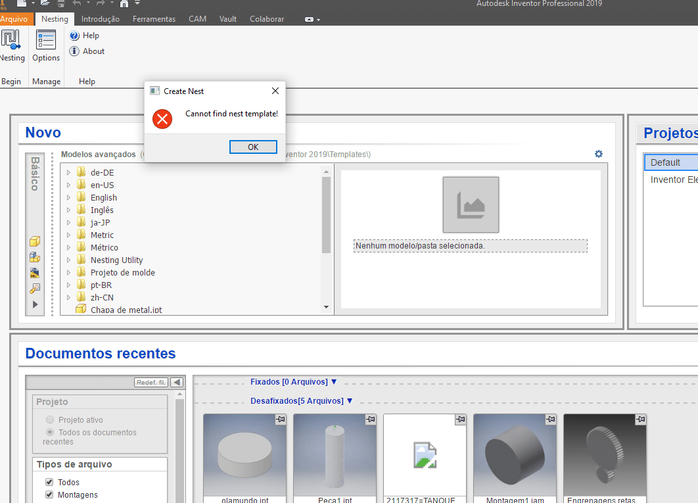698x503 pixels.
Task: Switch to the Vault tab
Action: [228, 19]
